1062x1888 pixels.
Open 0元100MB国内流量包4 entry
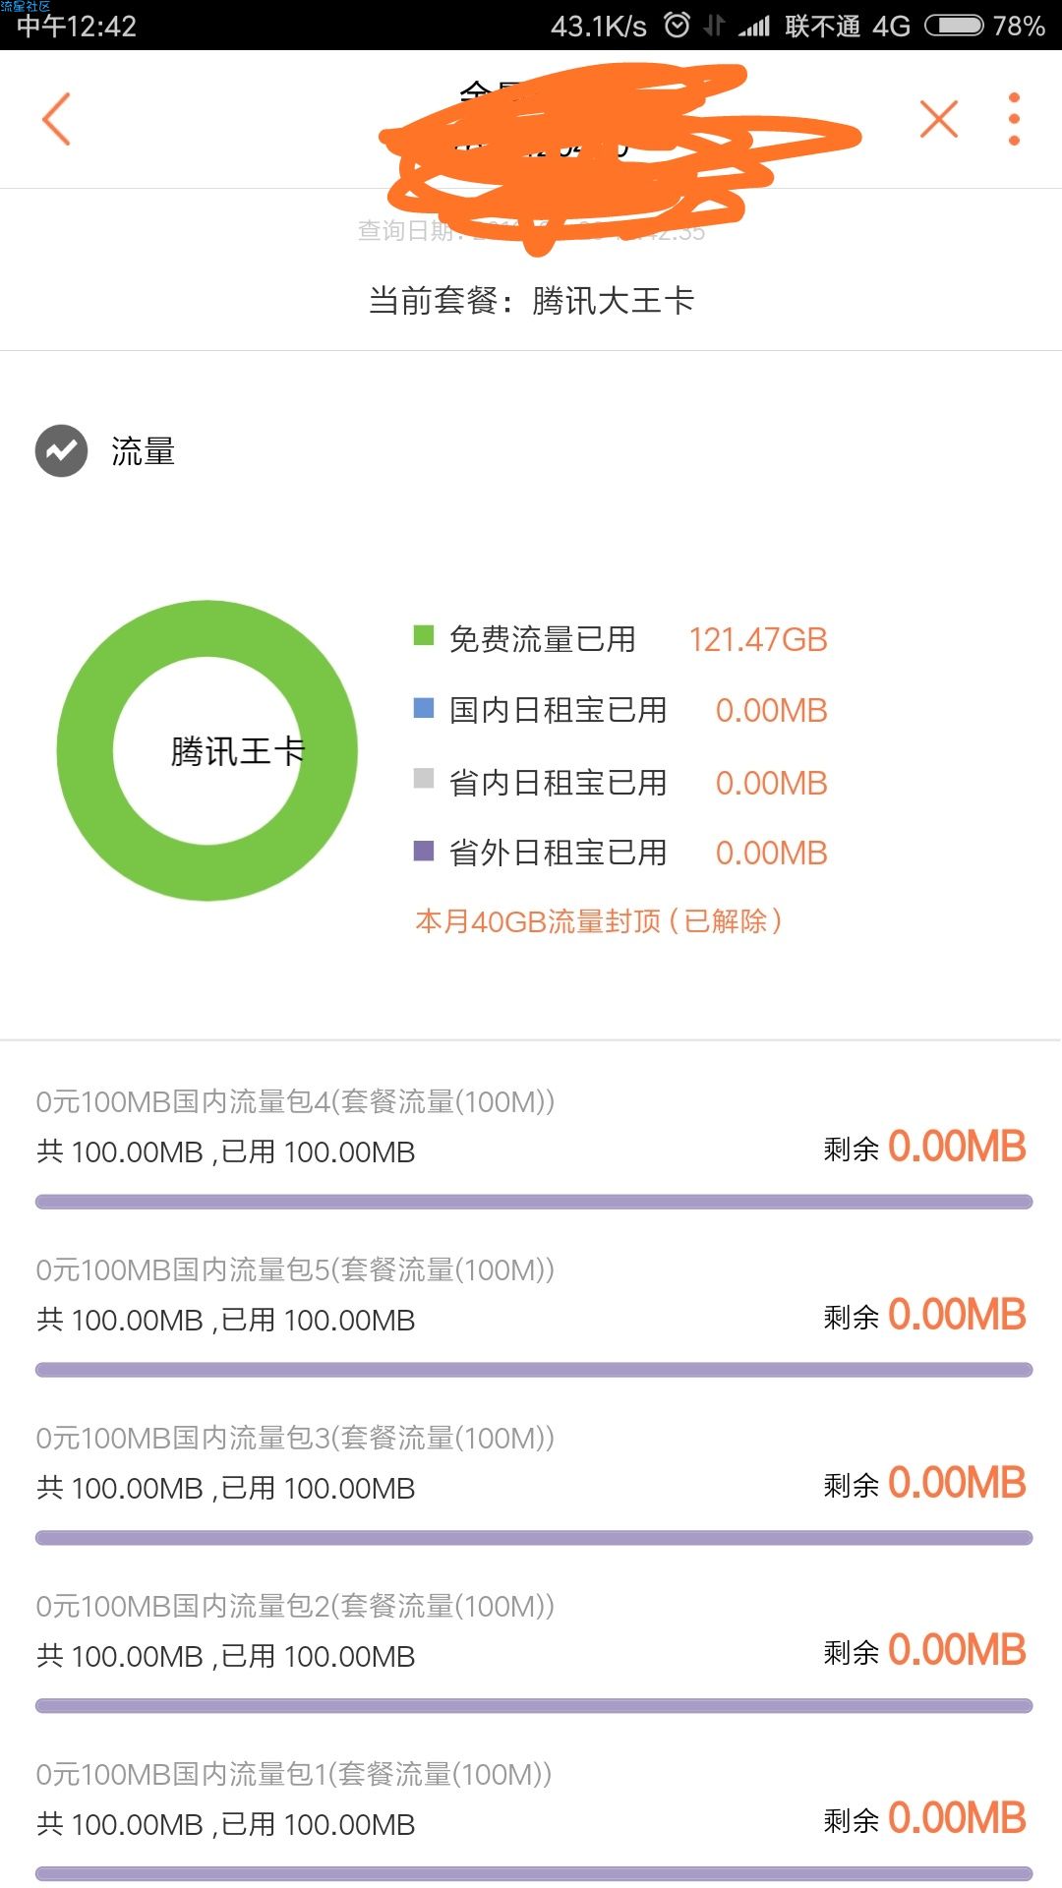click(x=295, y=1101)
